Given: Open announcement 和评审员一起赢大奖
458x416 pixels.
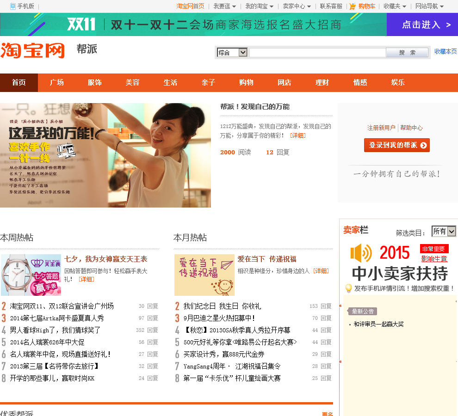Looking at the screenshot, I should [x=378, y=324].
